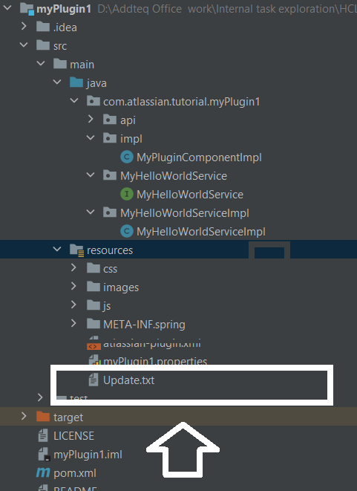This screenshot has height=491, width=357.
Task: Click the src folder icon
Action: [x=43, y=45]
